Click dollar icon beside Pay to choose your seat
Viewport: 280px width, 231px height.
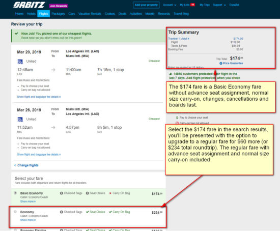point(177,118)
